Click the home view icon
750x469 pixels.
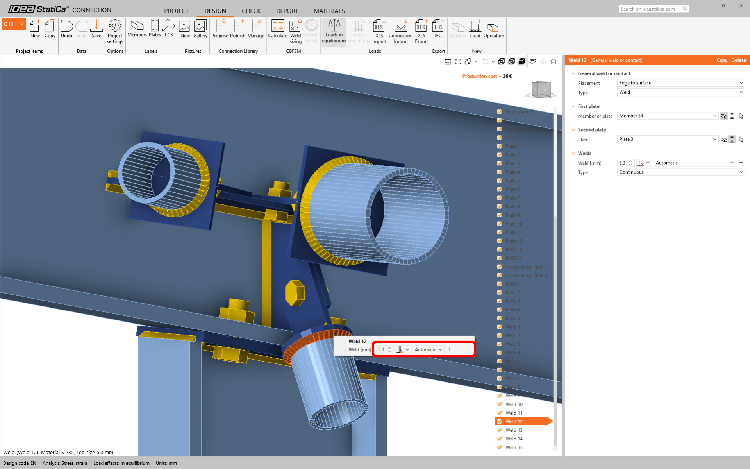point(554,61)
